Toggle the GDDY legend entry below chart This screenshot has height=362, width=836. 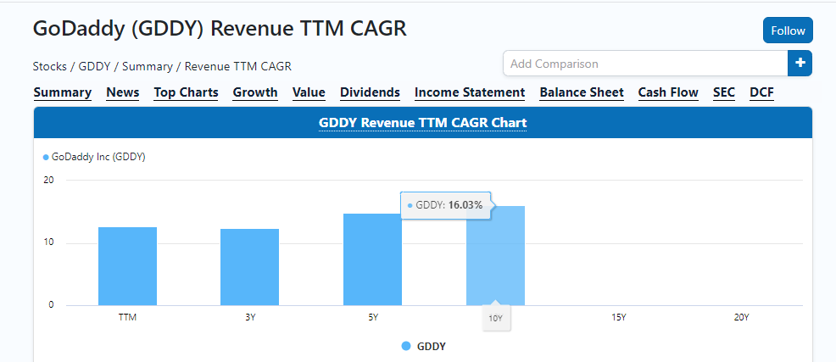click(423, 346)
